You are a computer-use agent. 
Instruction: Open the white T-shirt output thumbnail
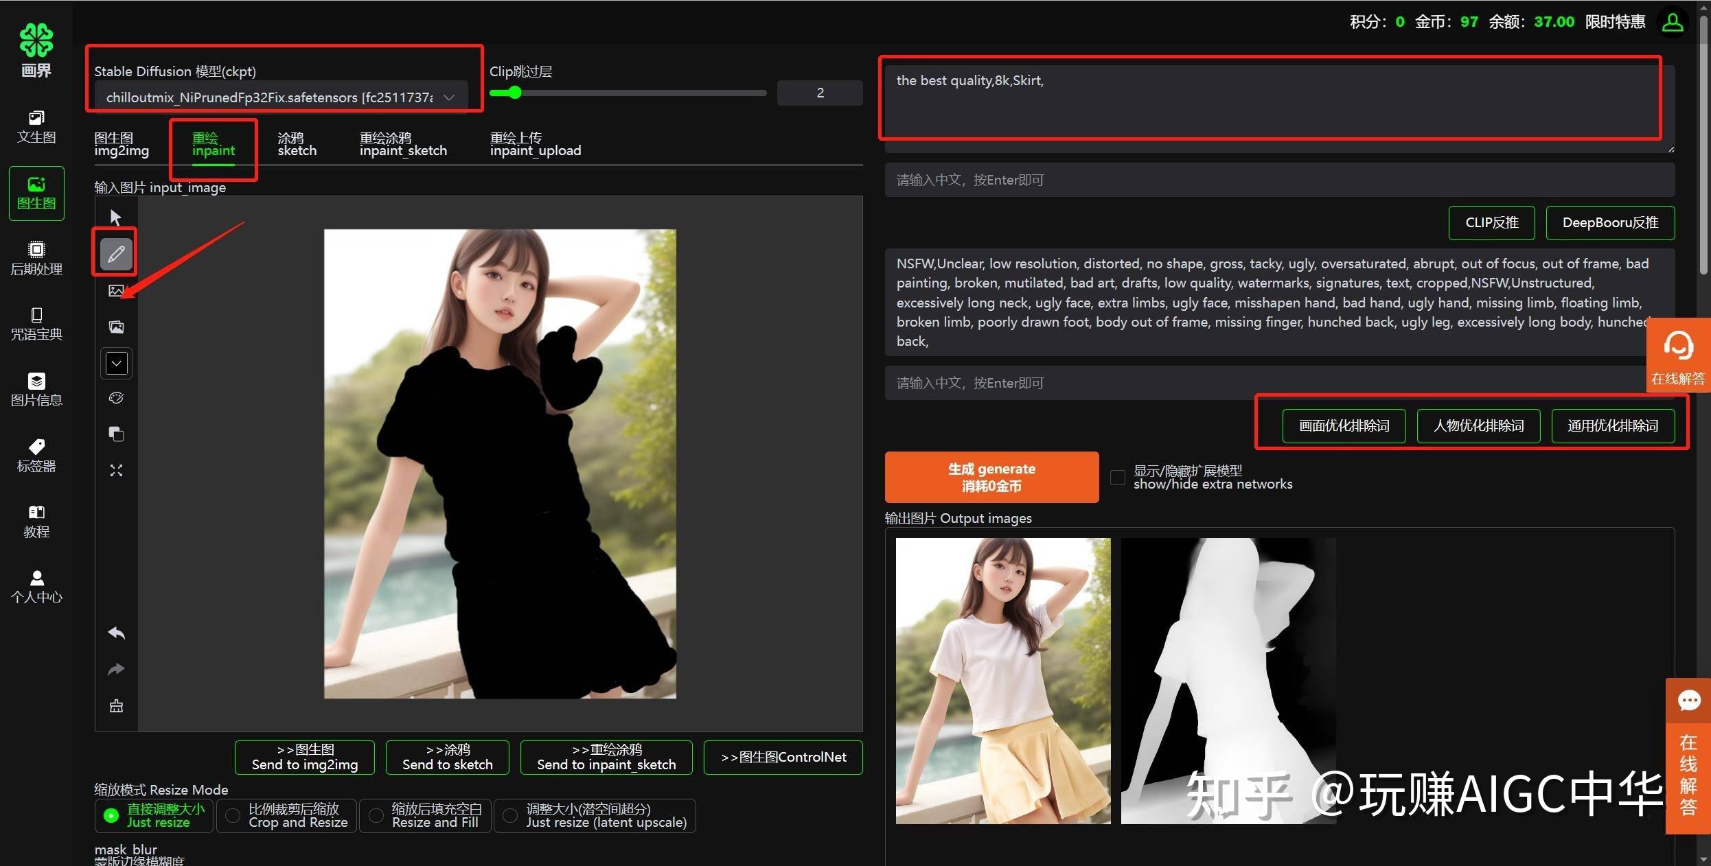coord(1002,681)
